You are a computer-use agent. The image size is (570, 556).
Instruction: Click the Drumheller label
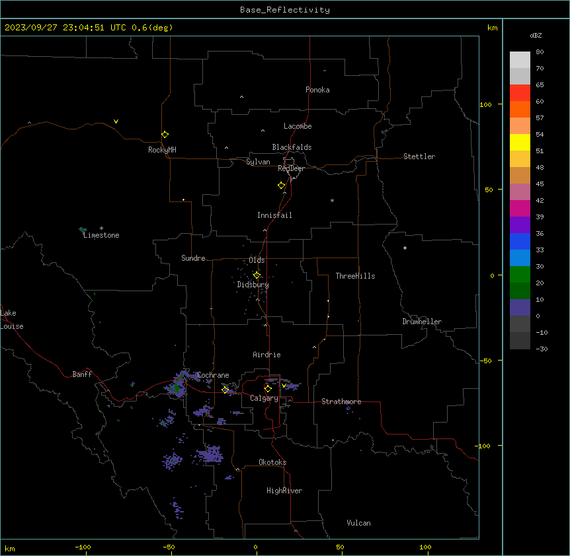[x=422, y=322]
